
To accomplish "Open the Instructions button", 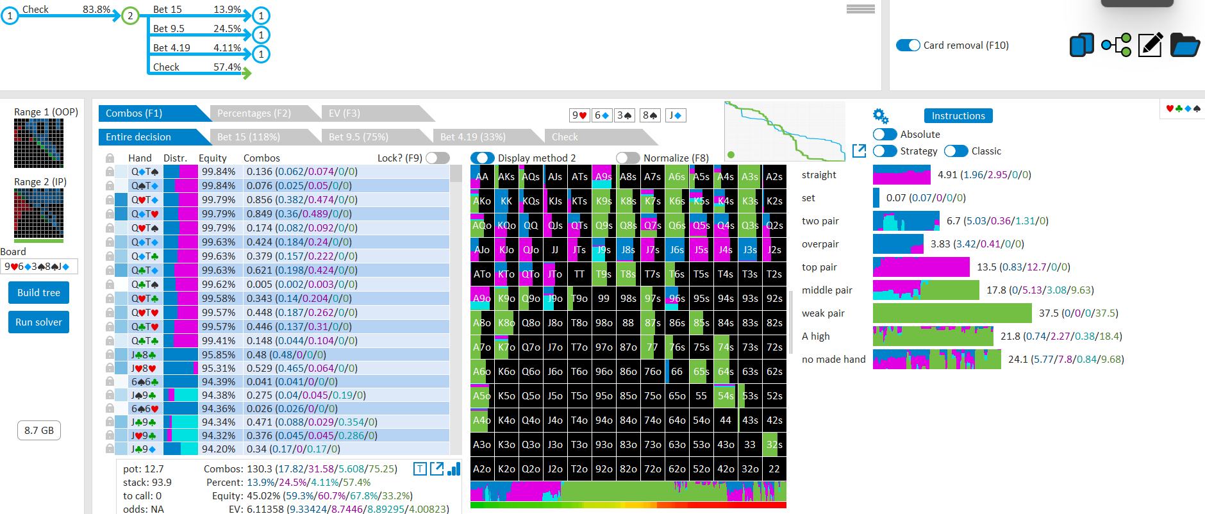I will coord(958,116).
